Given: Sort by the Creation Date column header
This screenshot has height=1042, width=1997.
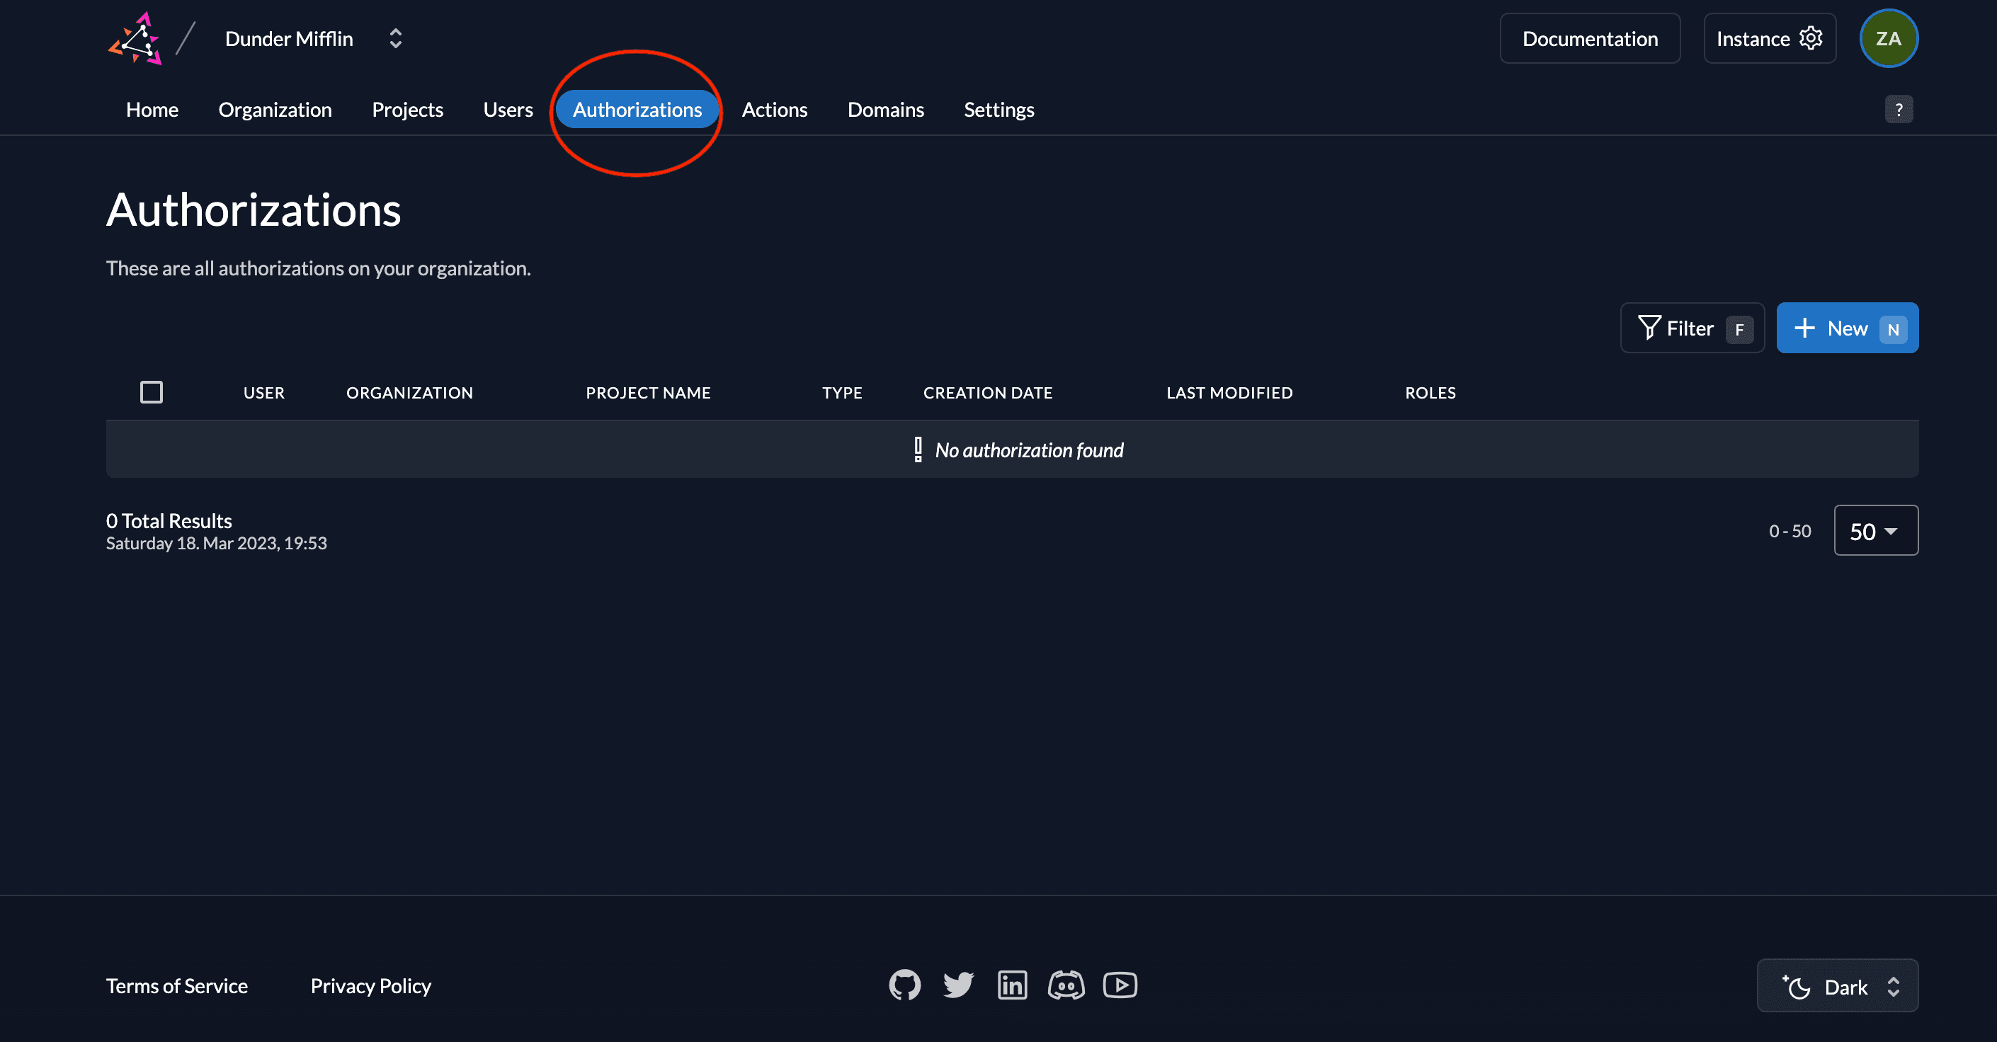Looking at the screenshot, I should click(x=987, y=393).
